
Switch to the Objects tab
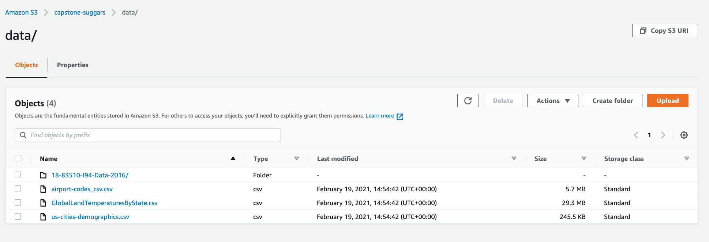click(x=26, y=65)
